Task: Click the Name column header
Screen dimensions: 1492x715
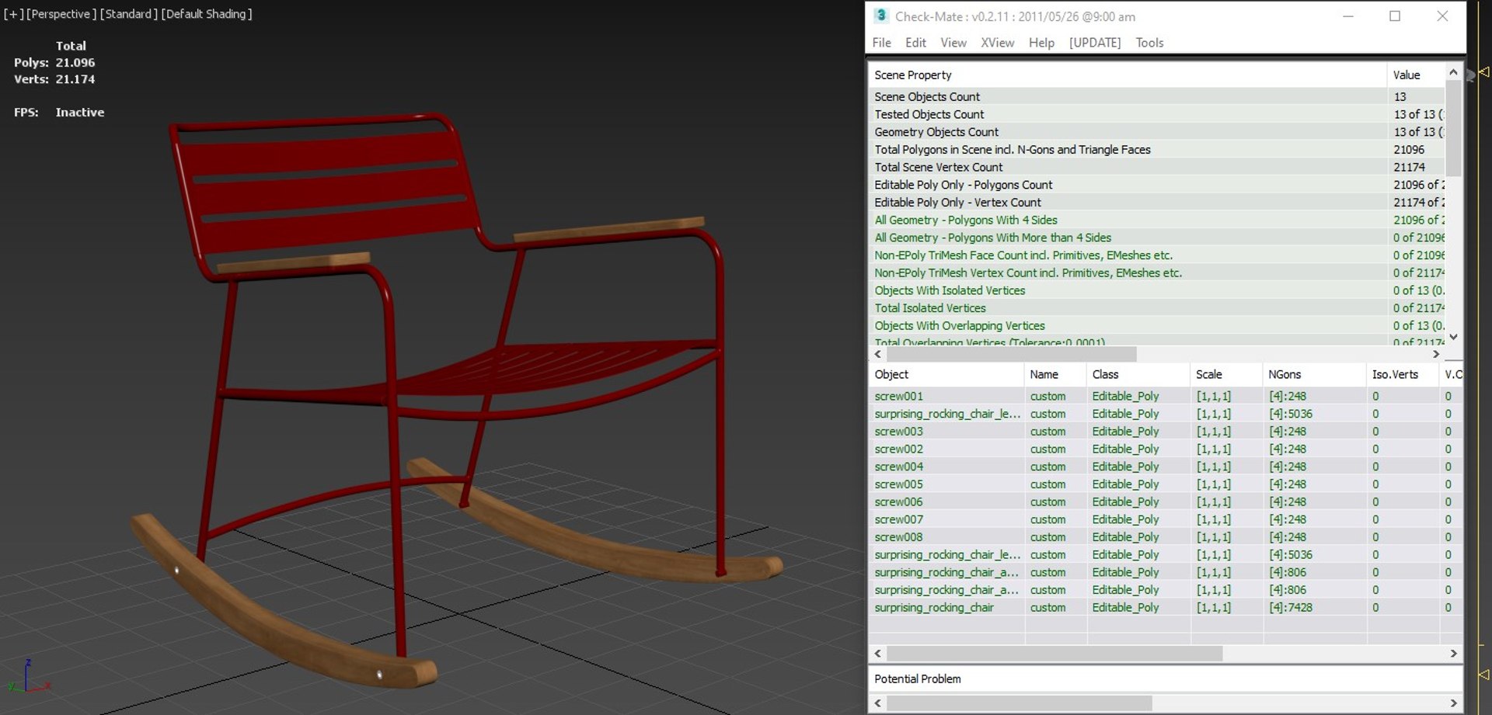Action: coord(1055,374)
